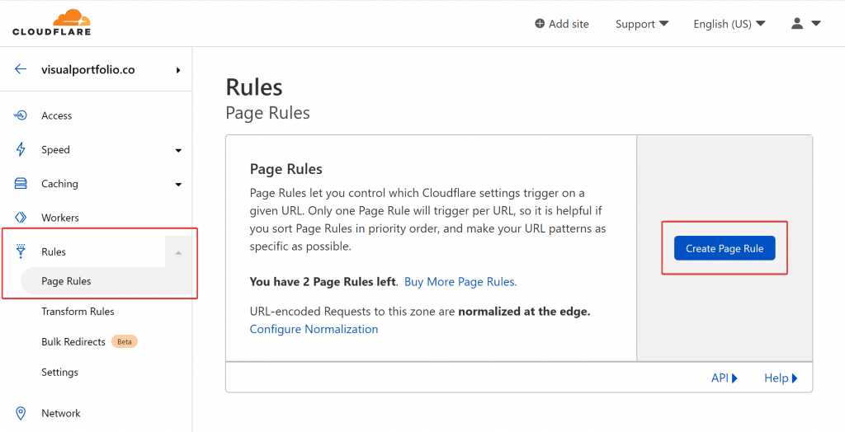Expand the Speed submenu arrow
This screenshot has height=432, width=845.
coord(178,151)
